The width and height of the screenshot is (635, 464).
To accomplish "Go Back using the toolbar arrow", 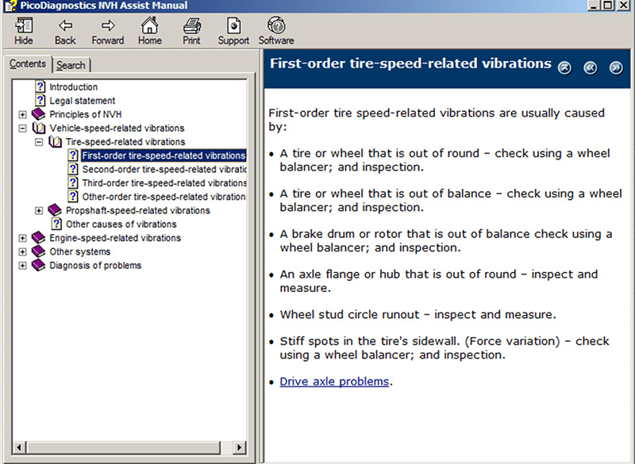I will click(x=65, y=31).
